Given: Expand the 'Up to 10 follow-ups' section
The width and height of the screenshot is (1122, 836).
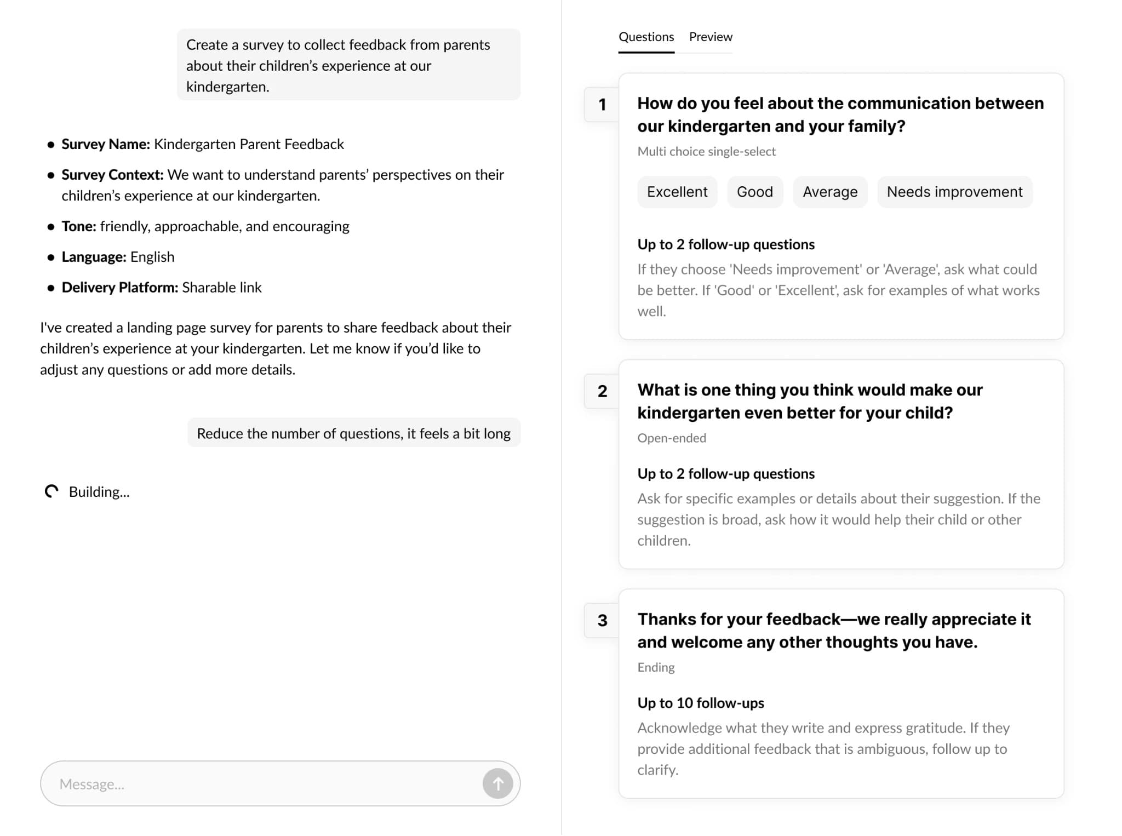Looking at the screenshot, I should (x=701, y=702).
